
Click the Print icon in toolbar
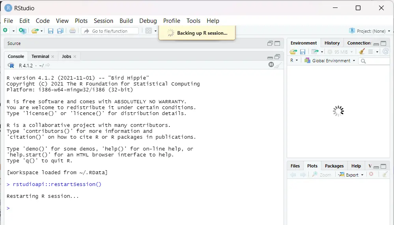point(72,31)
